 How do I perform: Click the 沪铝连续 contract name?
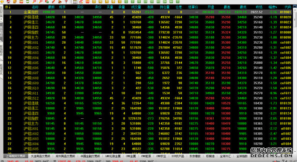click(31, 103)
